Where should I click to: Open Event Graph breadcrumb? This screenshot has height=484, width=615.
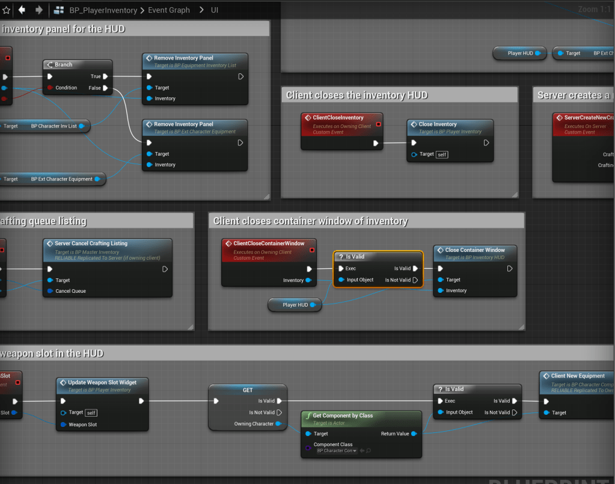coord(169,10)
